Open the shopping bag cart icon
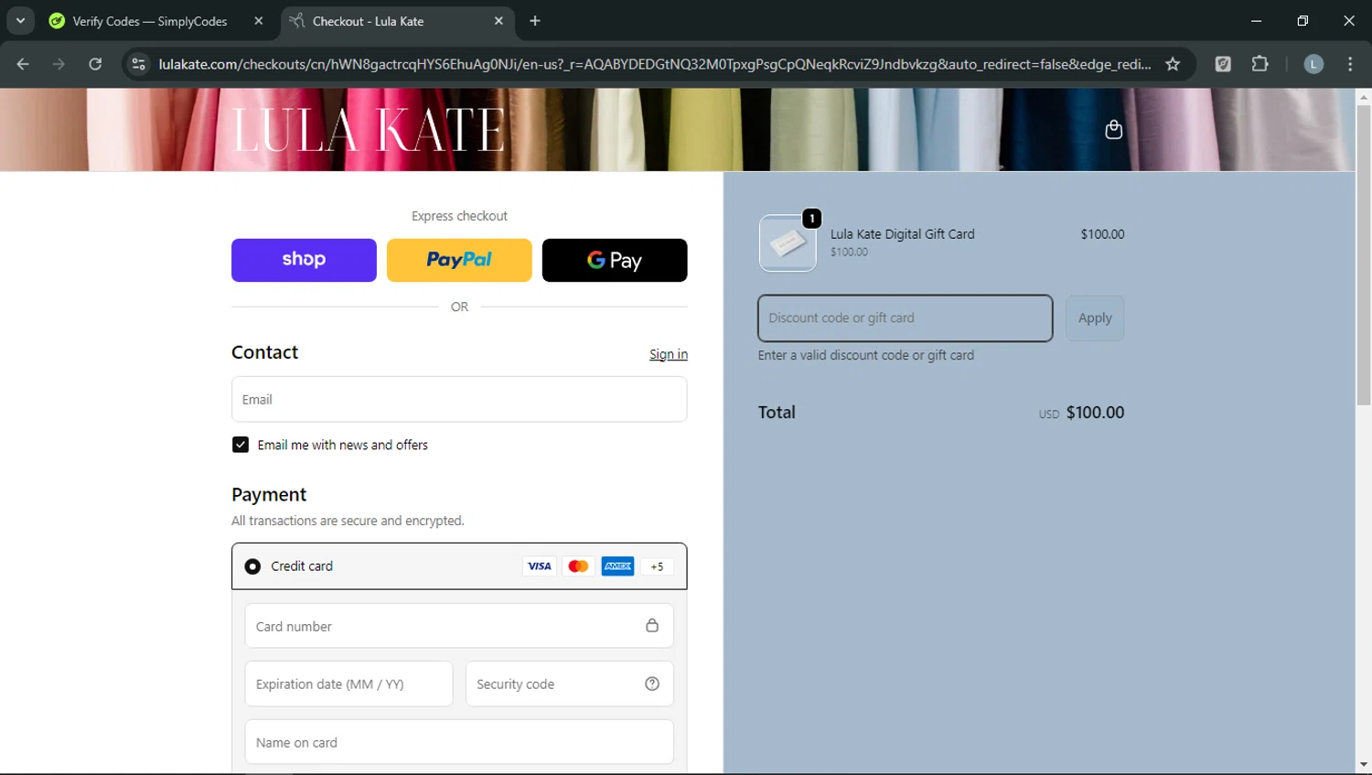Screen dimensions: 1372x775 (1113, 129)
